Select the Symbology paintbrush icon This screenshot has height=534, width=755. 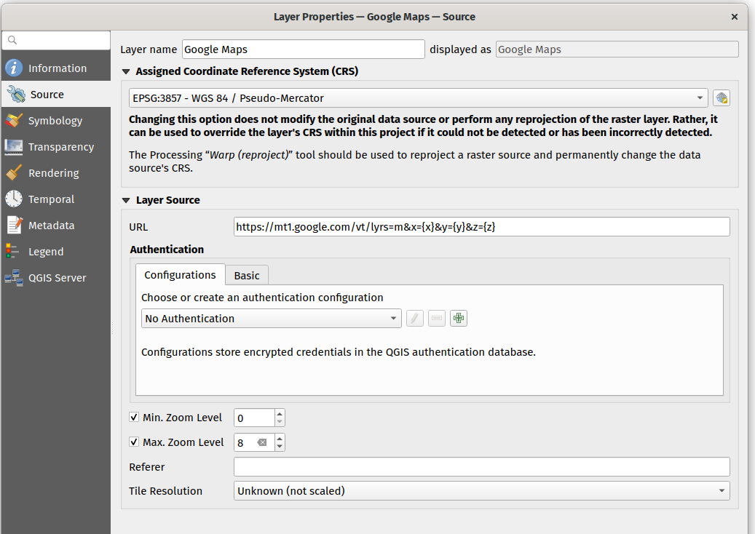pyautogui.click(x=14, y=121)
